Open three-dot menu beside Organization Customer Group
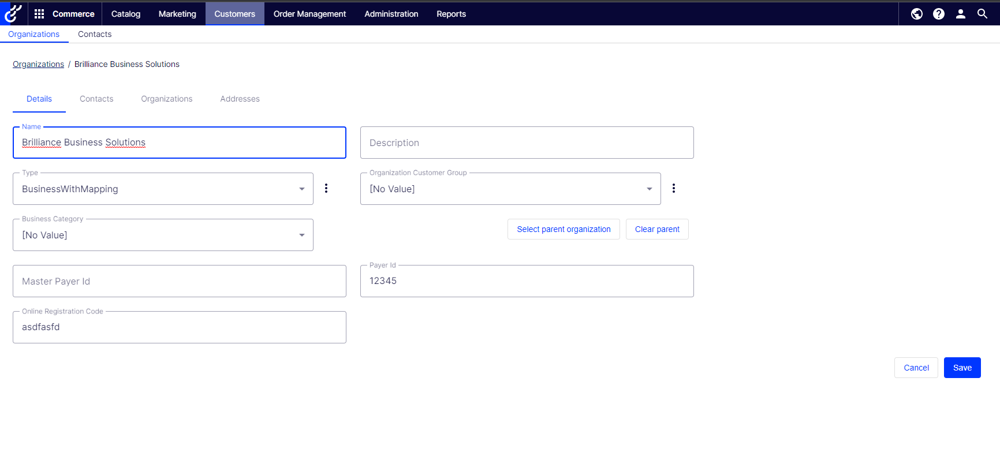Screen dimensions: 1000x460 (674, 188)
